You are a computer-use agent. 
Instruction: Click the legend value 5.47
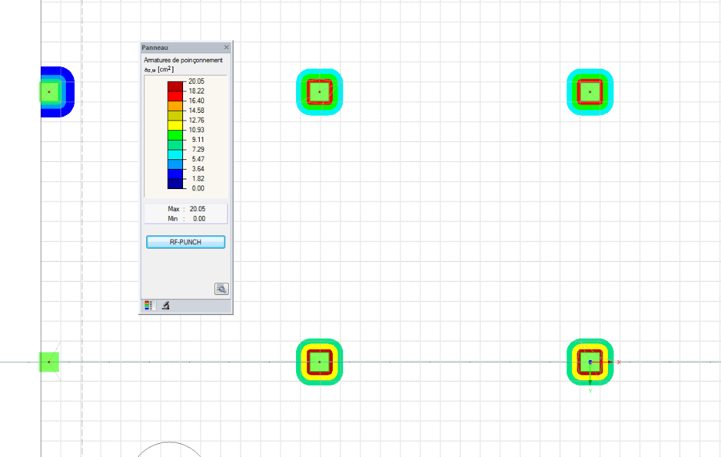[x=198, y=159]
